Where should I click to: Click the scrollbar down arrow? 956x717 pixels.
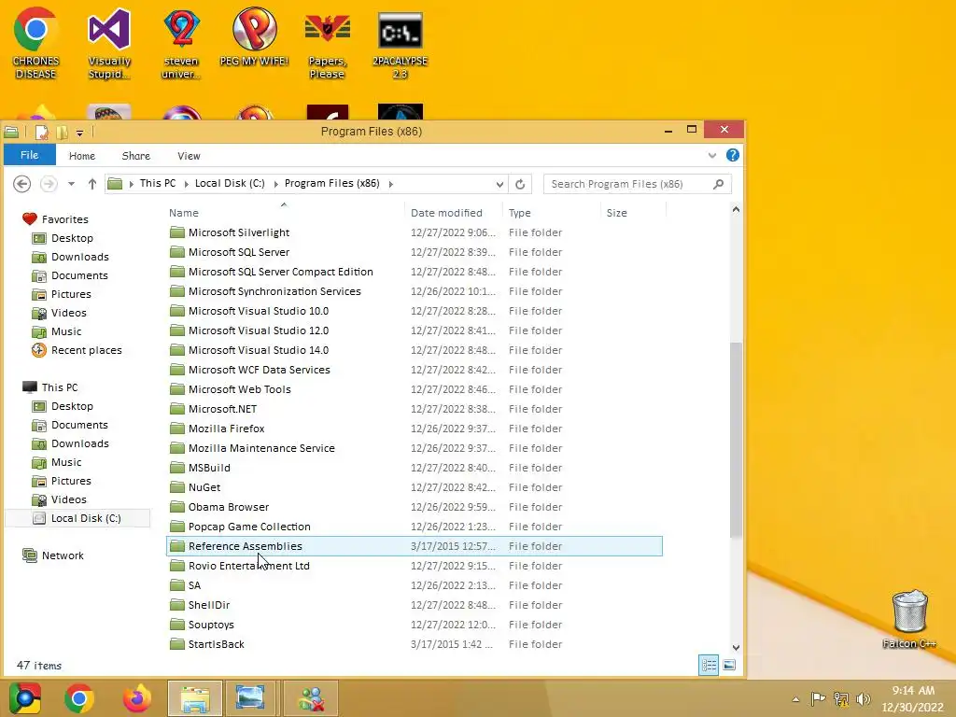736,648
